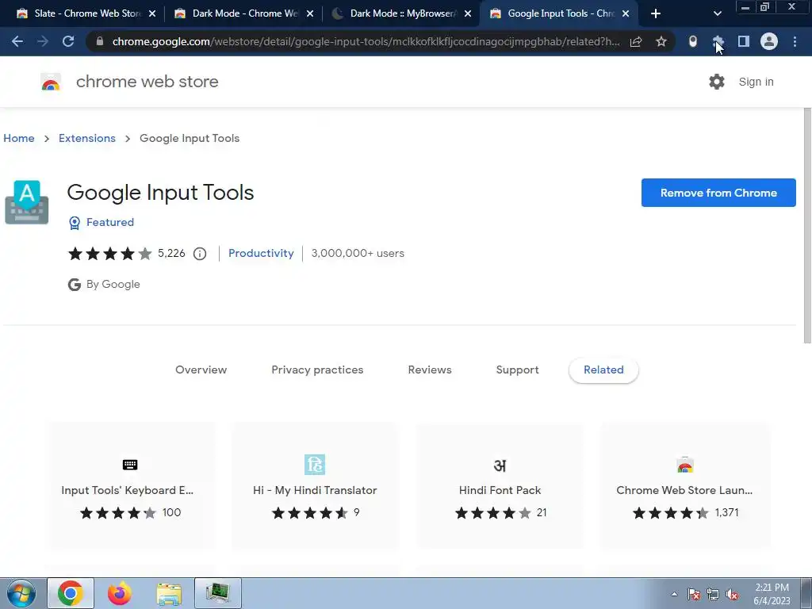Select the Overview tab

click(x=201, y=370)
